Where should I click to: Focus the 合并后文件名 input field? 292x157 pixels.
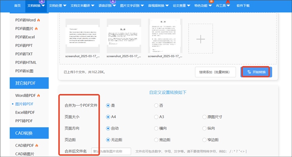point(111,152)
